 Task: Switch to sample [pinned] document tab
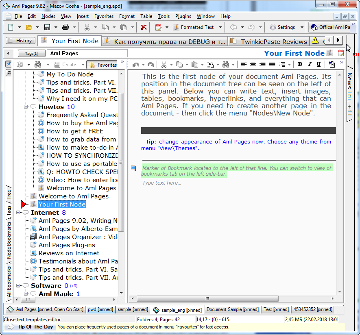click(133, 309)
